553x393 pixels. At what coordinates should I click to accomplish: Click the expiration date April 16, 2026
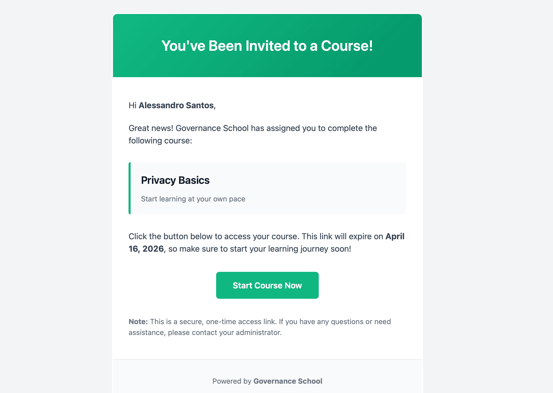(x=147, y=249)
